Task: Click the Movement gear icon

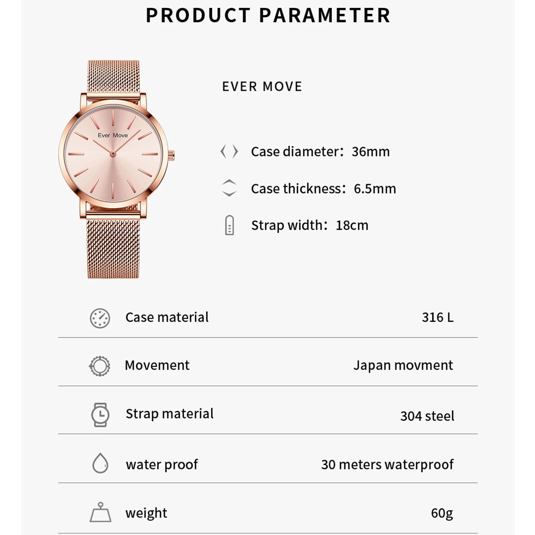Action: click(x=100, y=366)
